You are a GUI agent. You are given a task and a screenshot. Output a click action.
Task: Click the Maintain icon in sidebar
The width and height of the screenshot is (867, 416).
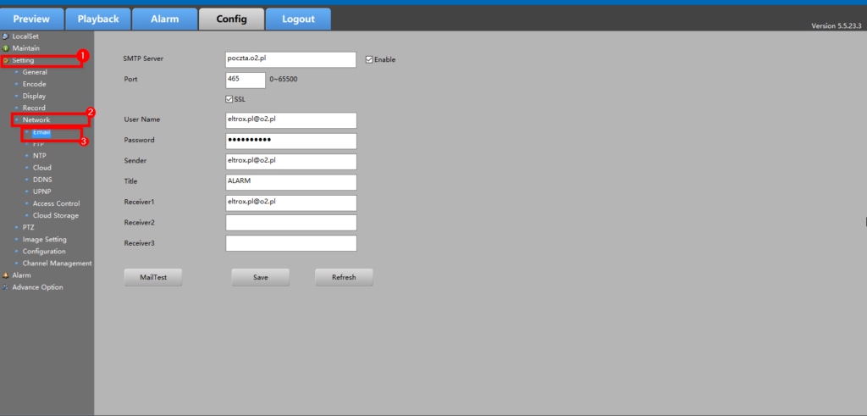click(5, 48)
